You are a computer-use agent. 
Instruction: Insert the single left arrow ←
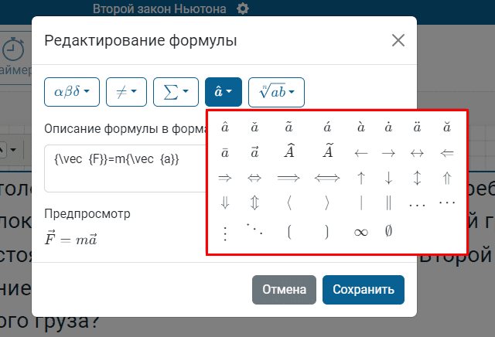[x=361, y=153]
